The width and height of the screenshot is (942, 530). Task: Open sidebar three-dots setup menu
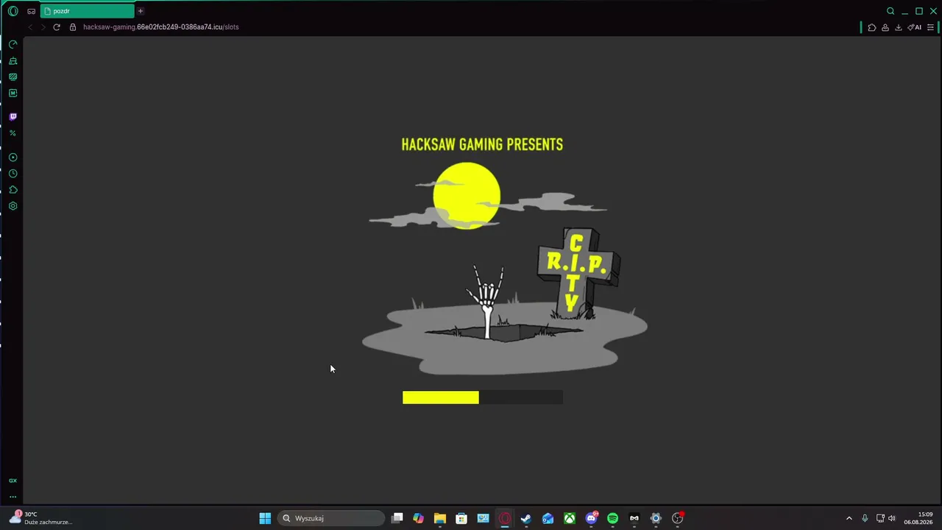(13, 497)
